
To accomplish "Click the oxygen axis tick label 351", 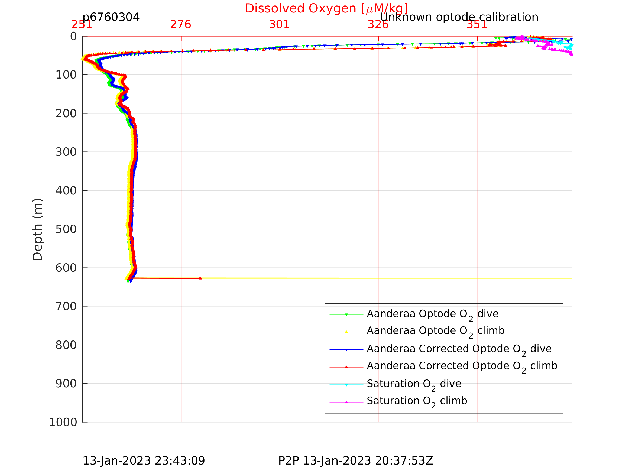I will pyautogui.click(x=477, y=25).
